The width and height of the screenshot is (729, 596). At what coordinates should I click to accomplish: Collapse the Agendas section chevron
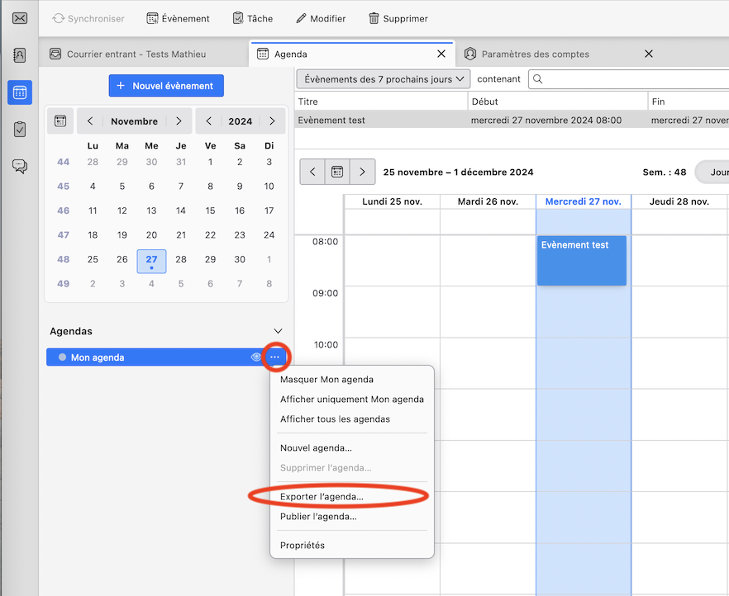pos(279,331)
